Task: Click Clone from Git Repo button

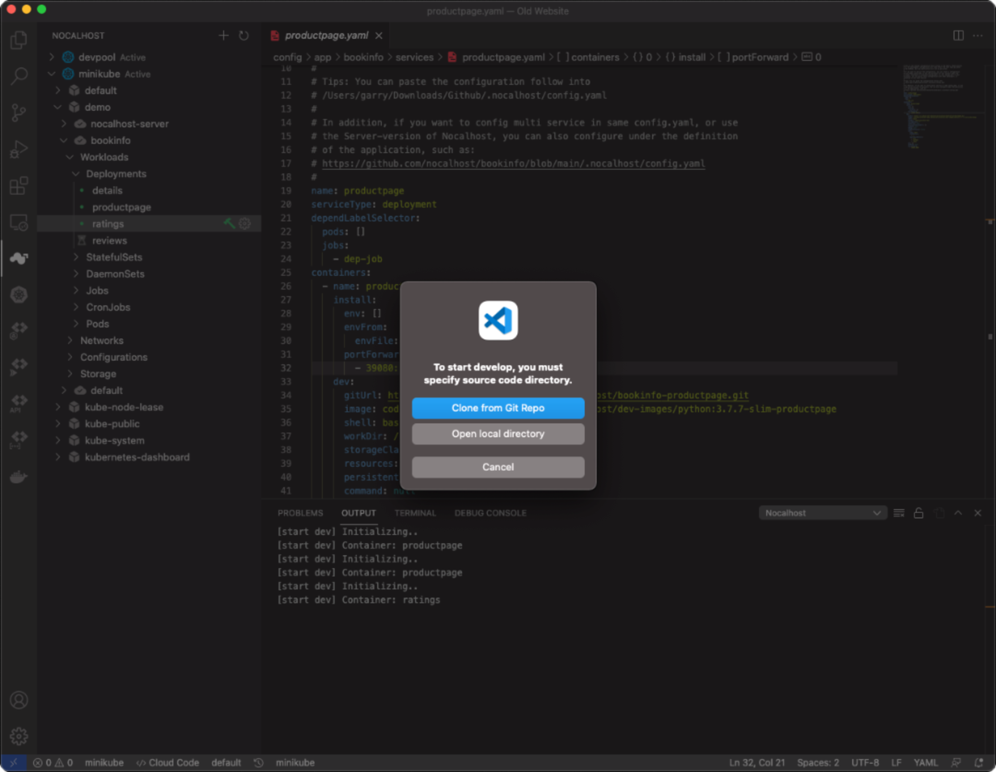Action: (x=498, y=408)
